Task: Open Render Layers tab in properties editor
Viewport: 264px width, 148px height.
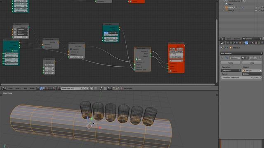Action: [231, 43]
